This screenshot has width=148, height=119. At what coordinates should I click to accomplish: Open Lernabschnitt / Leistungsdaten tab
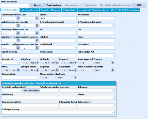click(x=93, y=10)
